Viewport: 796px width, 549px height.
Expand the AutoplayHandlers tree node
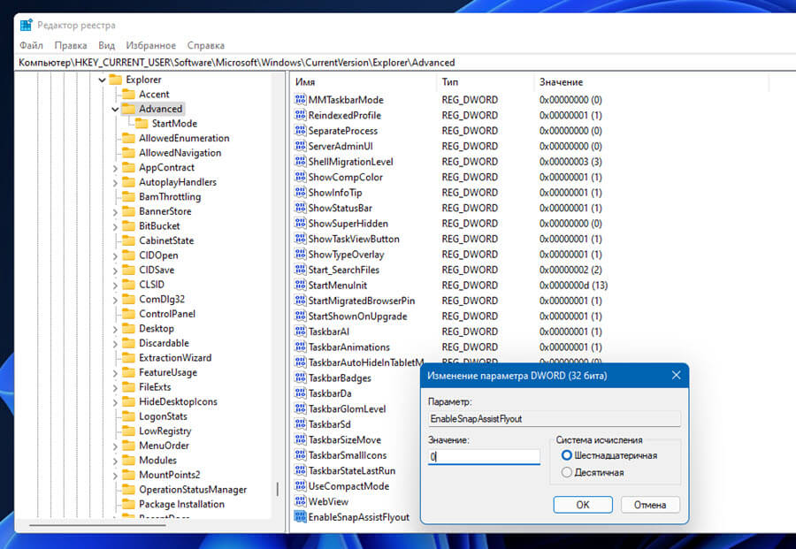[115, 183]
